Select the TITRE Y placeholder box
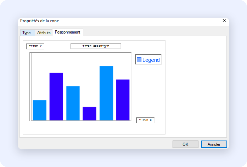 pos(35,47)
